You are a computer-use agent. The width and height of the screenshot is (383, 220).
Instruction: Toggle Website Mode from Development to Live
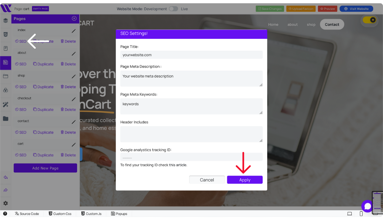173,9
